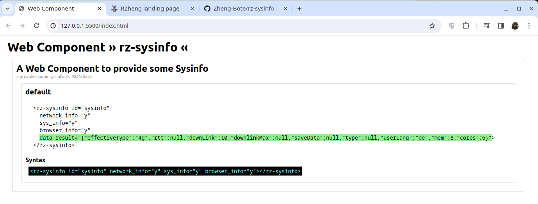Screen dimensions: 538x204
Task: Close the RZheng landing page tab
Action: coord(192,9)
